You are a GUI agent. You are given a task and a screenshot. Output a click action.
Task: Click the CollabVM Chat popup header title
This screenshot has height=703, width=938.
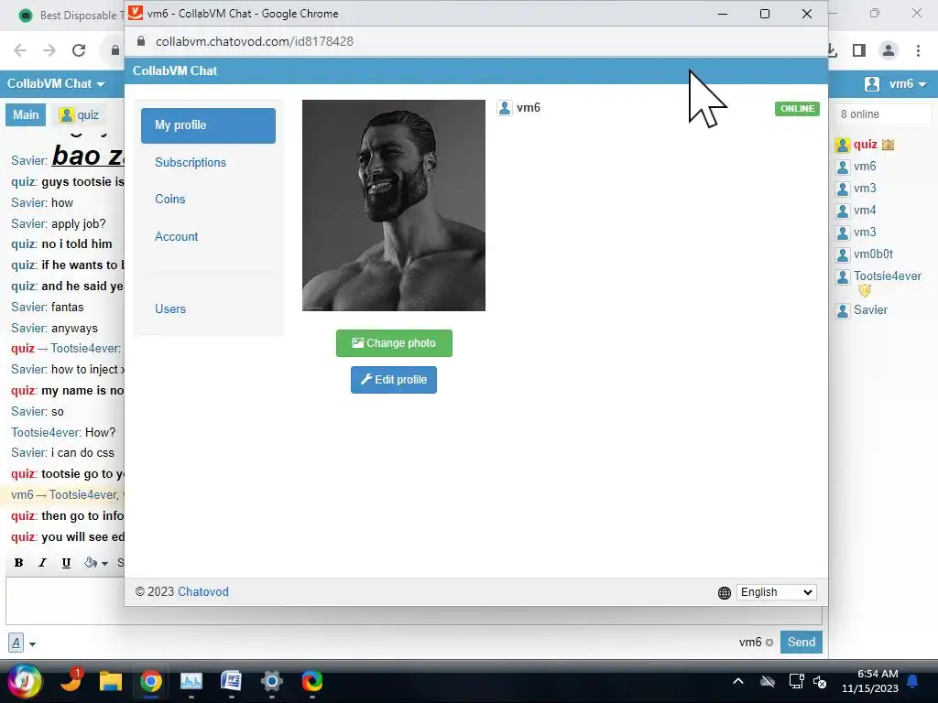click(175, 70)
